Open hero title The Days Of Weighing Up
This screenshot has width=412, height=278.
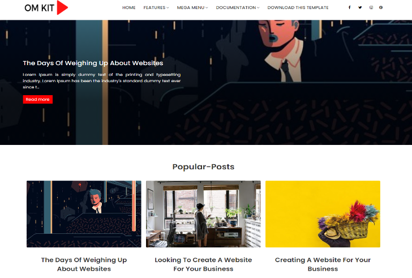point(93,63)
